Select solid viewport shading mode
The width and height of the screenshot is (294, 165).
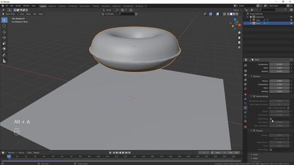pyautogui.click(x=231, y=14)
